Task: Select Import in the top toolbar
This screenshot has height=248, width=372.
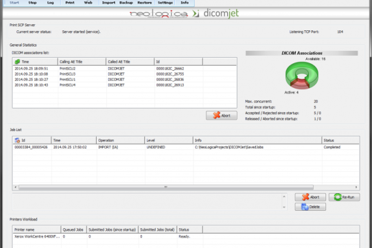Action: [x=109, y=3]
